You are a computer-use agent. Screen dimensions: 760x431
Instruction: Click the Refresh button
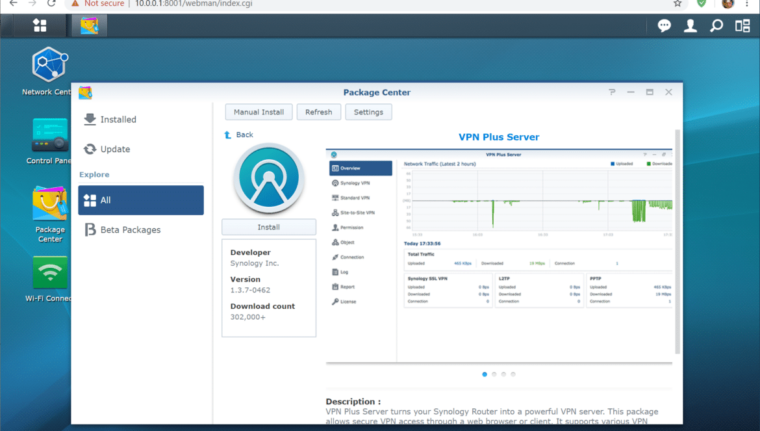click(x=319, y=112)
